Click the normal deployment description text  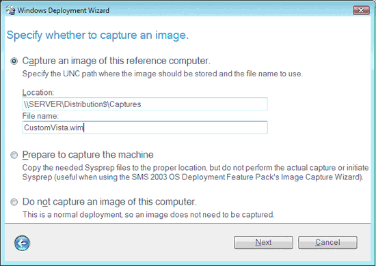click(148, 215)
